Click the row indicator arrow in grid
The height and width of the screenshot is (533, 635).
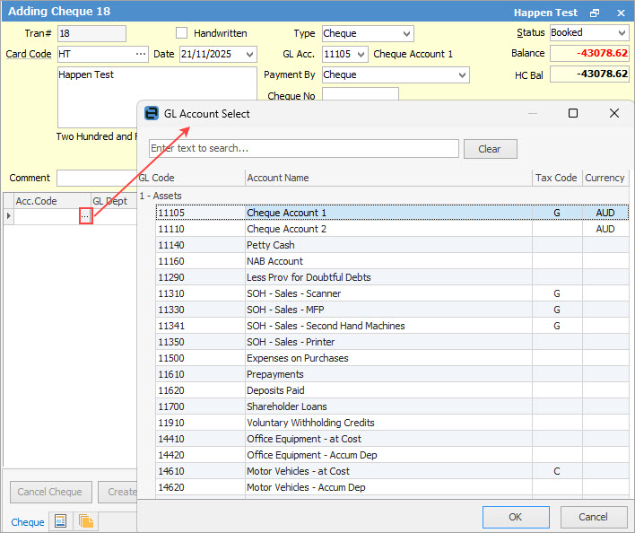pyautogui.click(x=8, y=216)
